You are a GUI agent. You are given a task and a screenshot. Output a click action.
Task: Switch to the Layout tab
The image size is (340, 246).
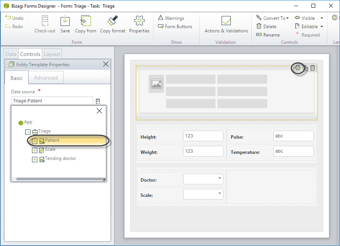coord(52,54)
